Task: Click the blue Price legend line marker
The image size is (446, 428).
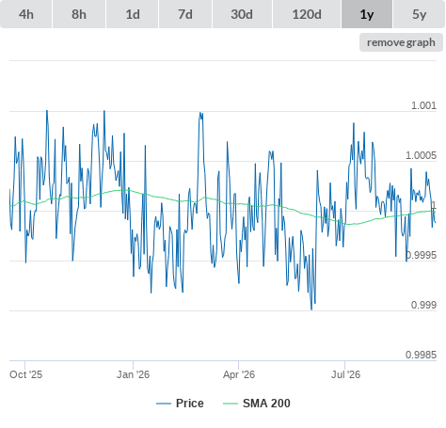Action: coord(164,404)
